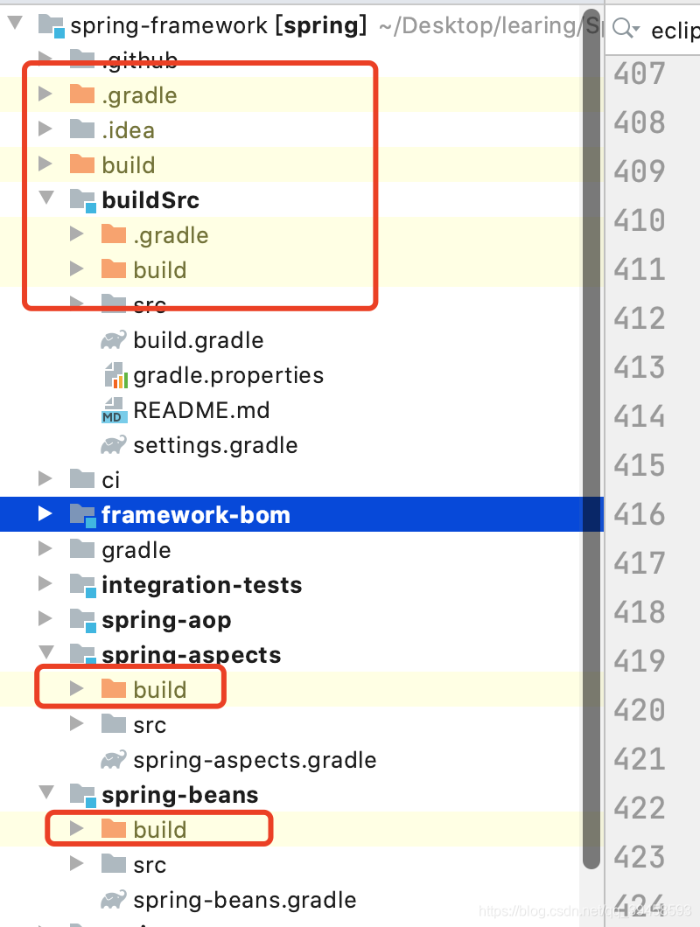Click the spring-aop module icon
Image resolution: width=700 pixels, height=927 pixels.
[x=83, y=620]
